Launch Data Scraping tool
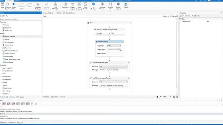Viewport: 223px width, 125px height. [x=79, y=6]
